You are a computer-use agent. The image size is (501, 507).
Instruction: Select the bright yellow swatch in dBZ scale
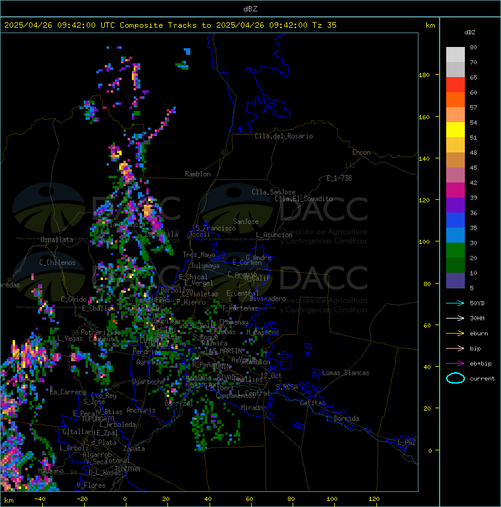pos(455,130)
